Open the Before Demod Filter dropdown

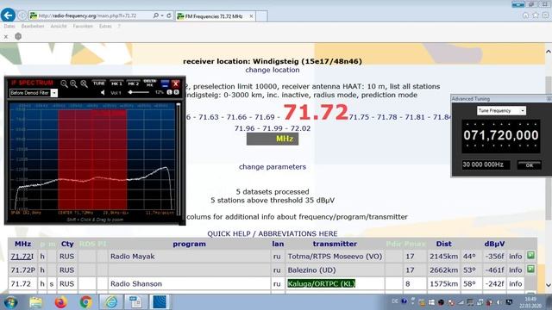pyautogui.click(x=54, y=93)
